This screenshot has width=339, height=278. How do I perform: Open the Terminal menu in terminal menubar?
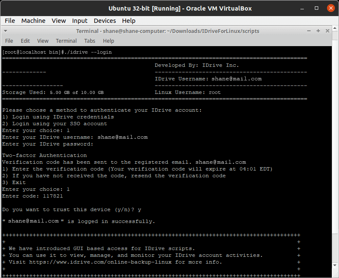(66, 41)
